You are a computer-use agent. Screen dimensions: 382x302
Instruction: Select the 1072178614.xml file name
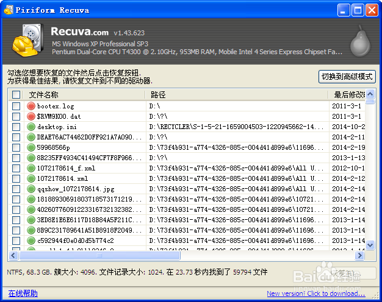[x=62, y=178]
